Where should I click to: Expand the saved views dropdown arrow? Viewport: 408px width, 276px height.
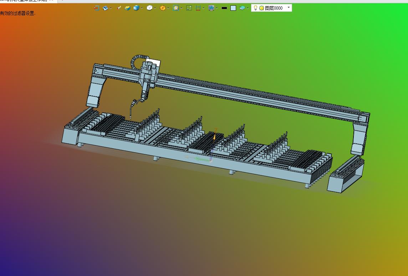111,8
